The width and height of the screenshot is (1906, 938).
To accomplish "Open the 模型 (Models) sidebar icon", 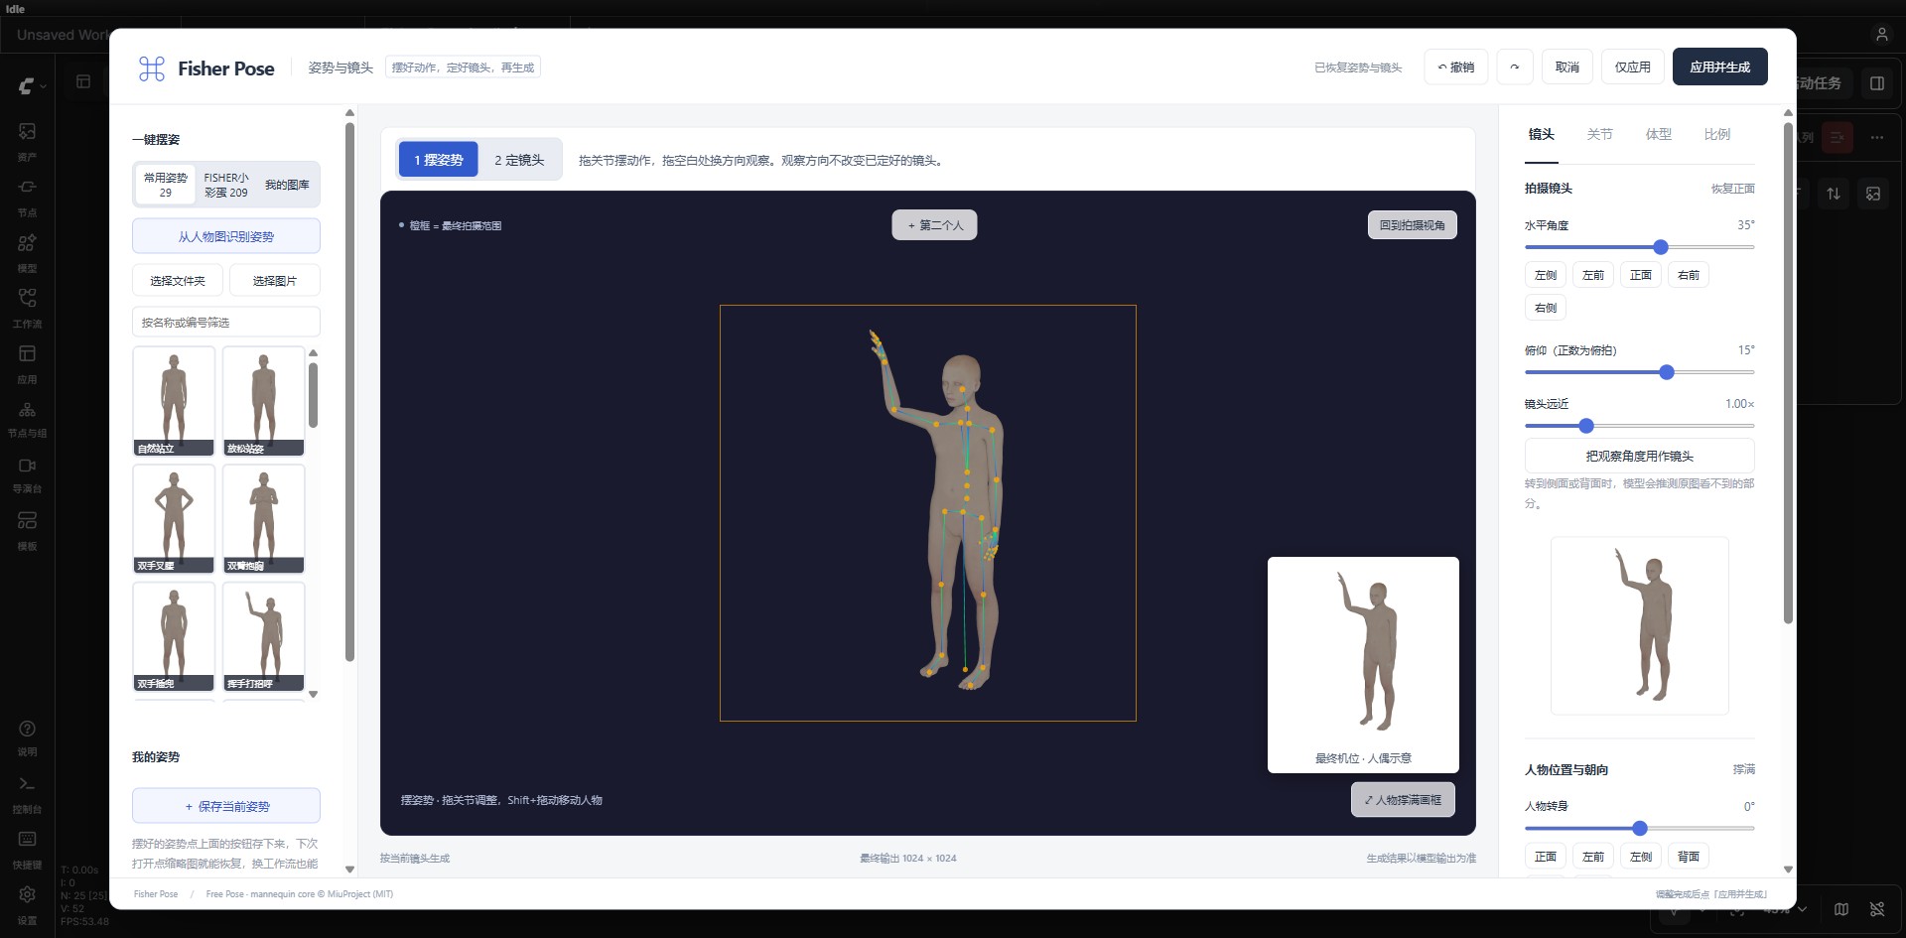I will point(27,252).
